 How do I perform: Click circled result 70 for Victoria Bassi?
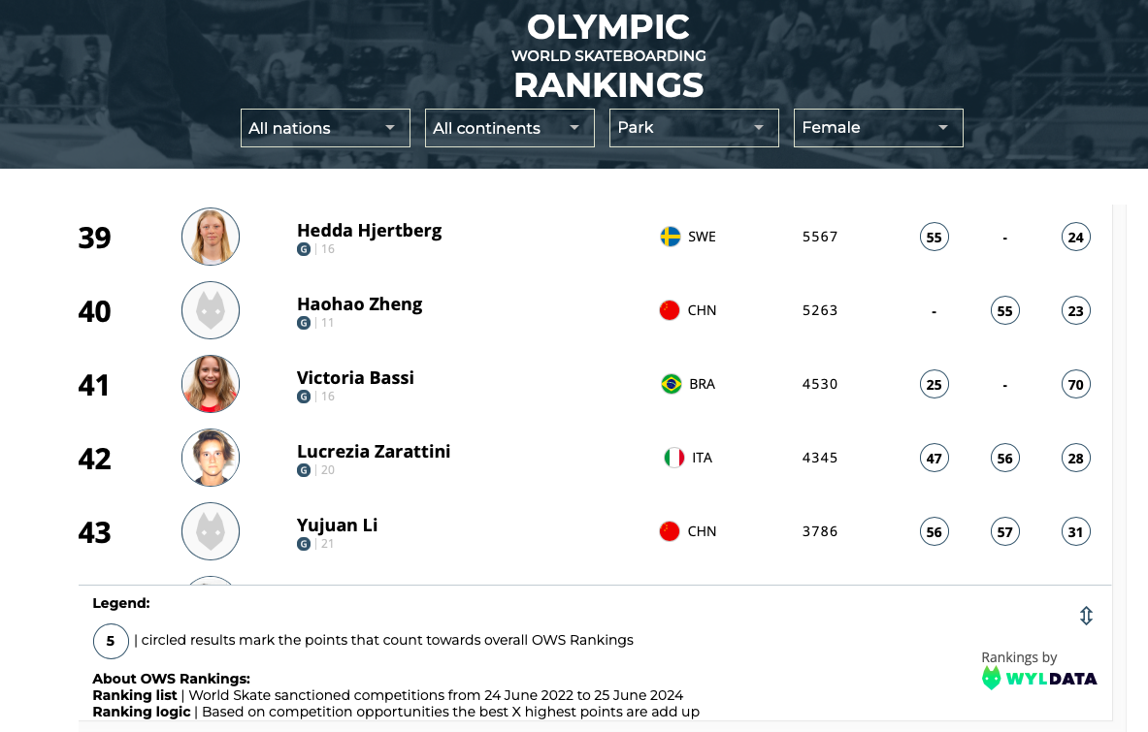point(1075,384)
